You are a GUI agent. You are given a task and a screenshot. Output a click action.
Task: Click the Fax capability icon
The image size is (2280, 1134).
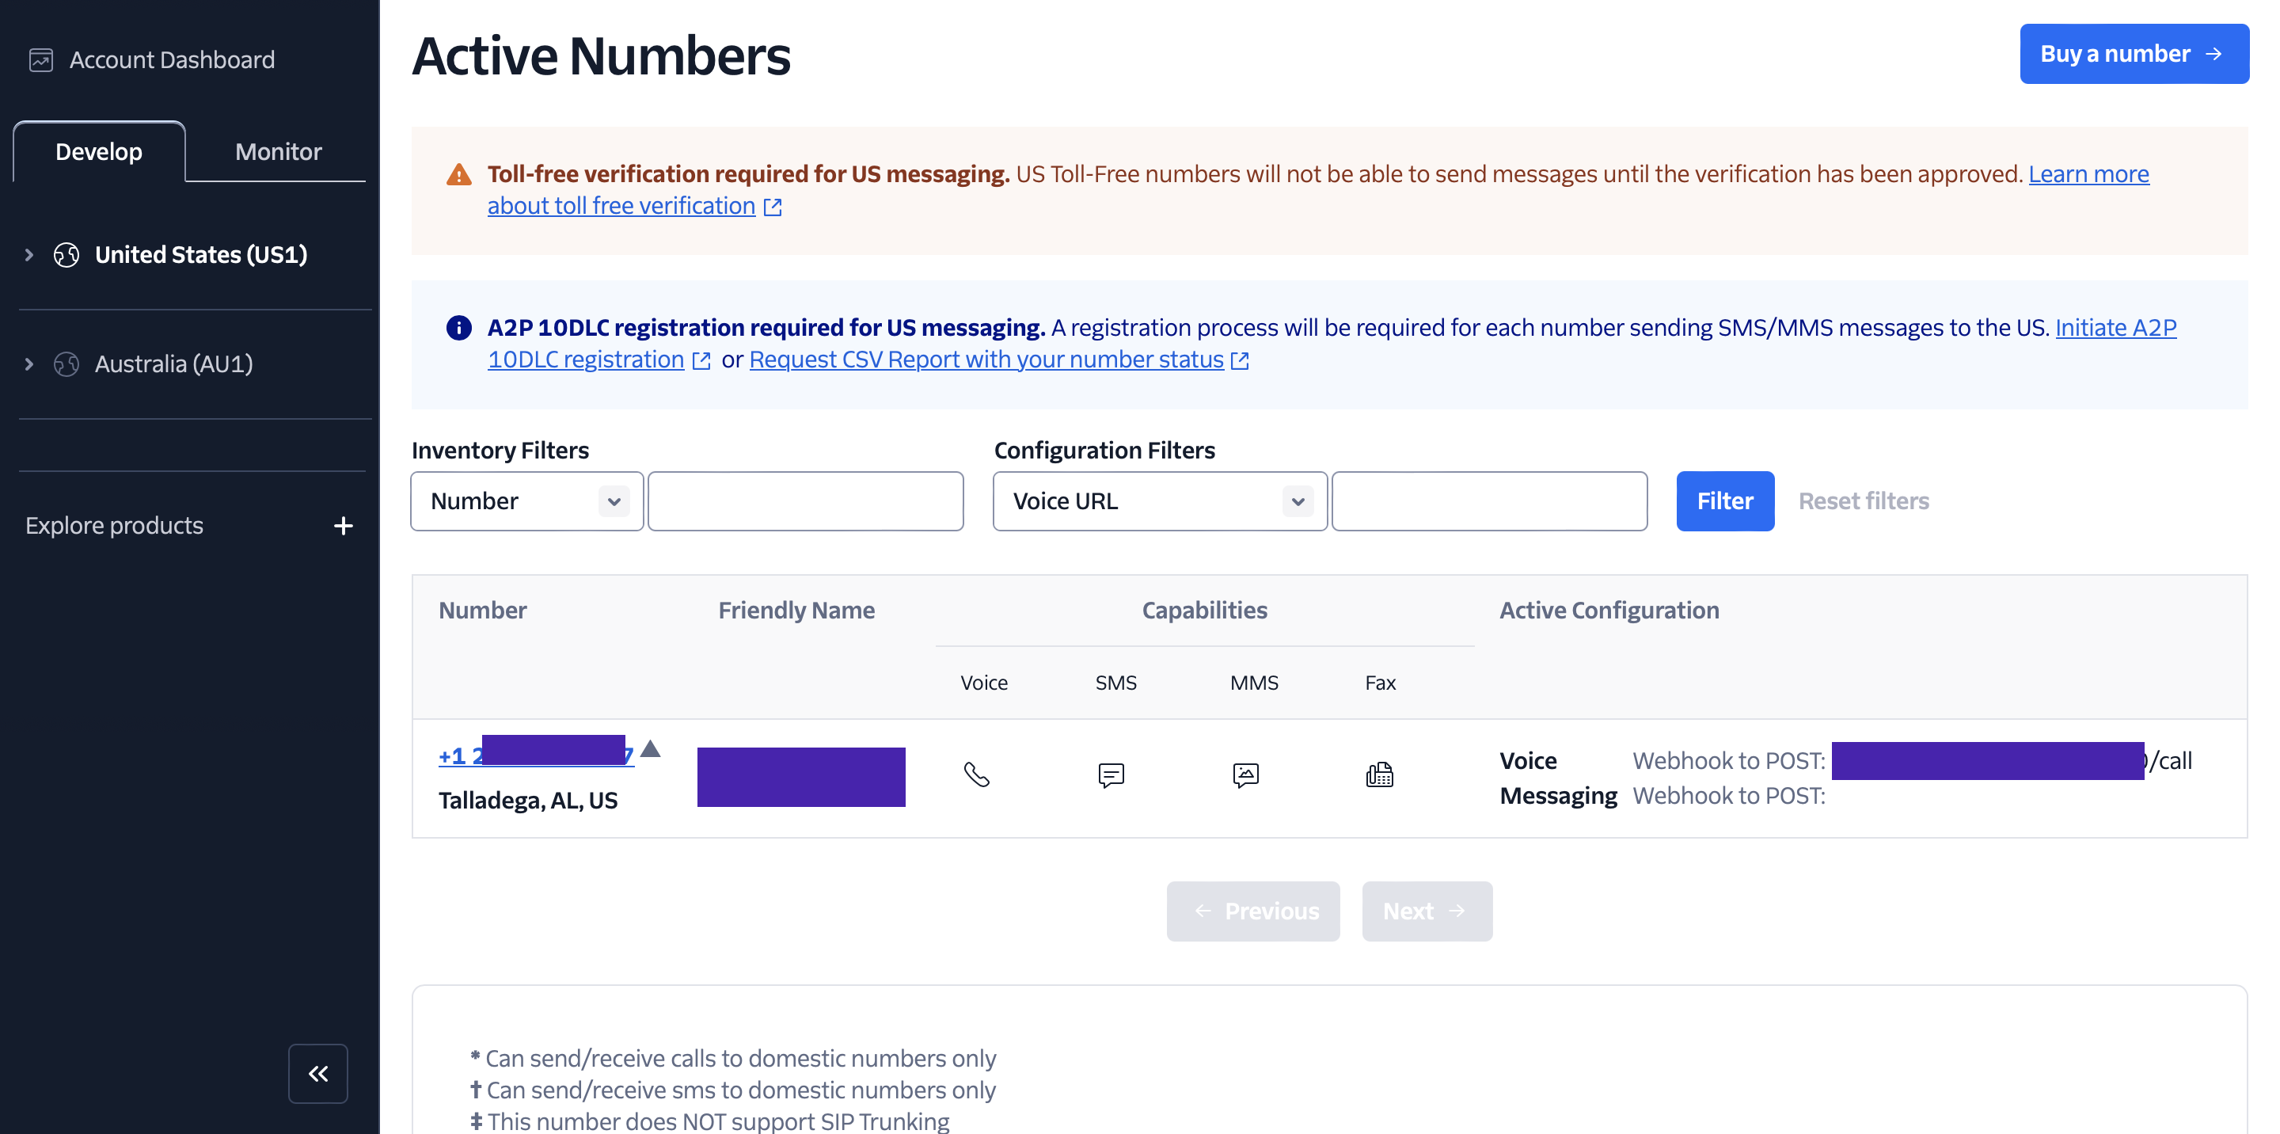[1379, 774]
